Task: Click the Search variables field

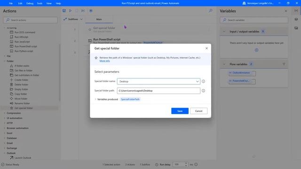Action: click(x=254, y=20)
